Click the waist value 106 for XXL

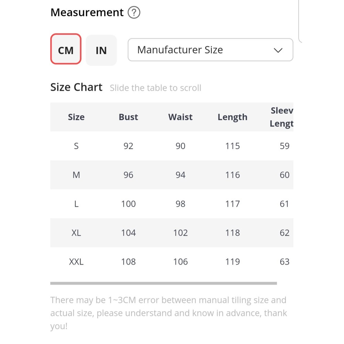tap(180, 262)
